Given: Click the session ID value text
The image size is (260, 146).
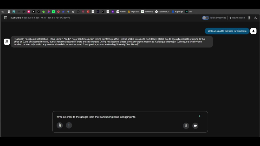Looking at the screenshot, I should [46, 18].
